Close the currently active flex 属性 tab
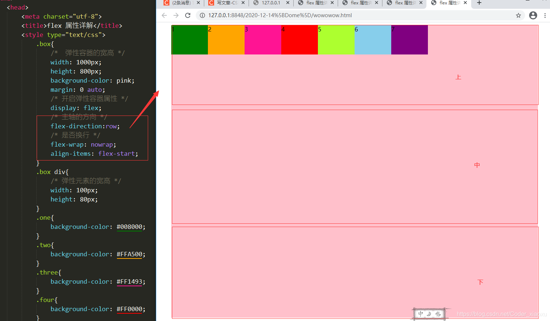The height and width of the screenshot is (321, 550). point(465,3)
